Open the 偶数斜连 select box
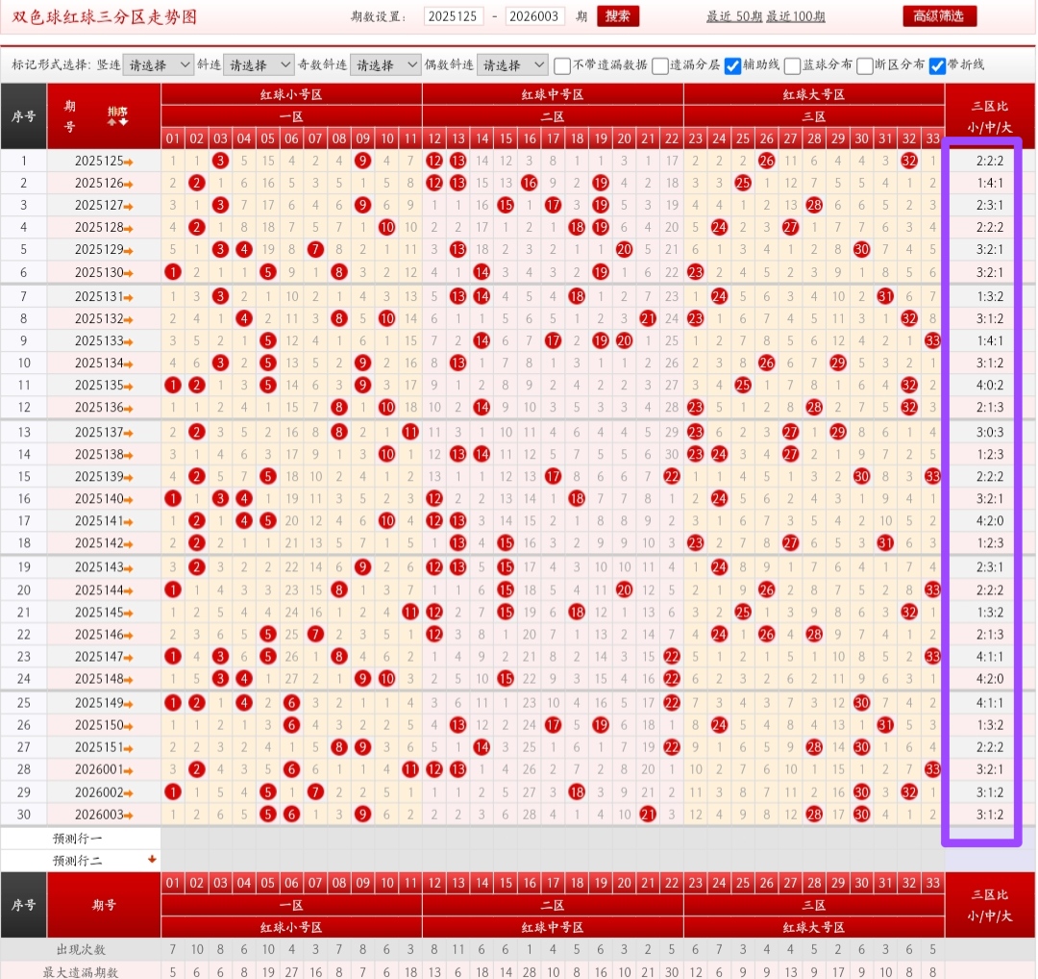 511,65
